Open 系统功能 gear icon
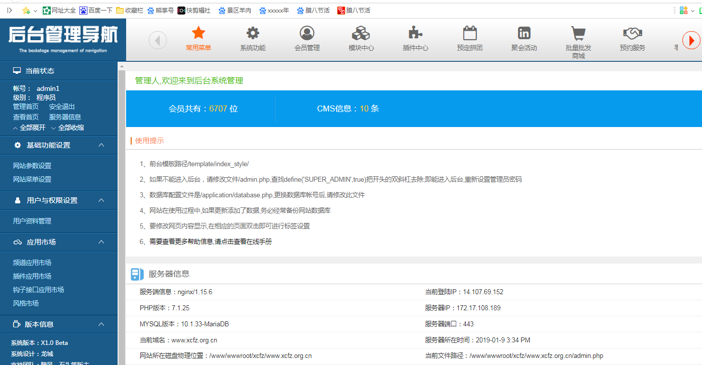 (253, 33)
